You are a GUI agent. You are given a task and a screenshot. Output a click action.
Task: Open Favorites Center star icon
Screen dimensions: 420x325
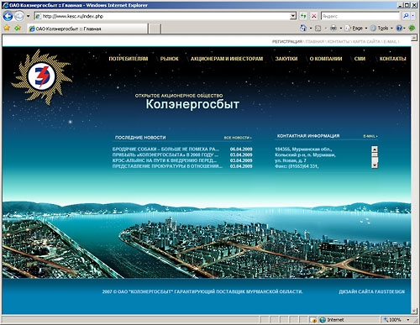point(7,28)
